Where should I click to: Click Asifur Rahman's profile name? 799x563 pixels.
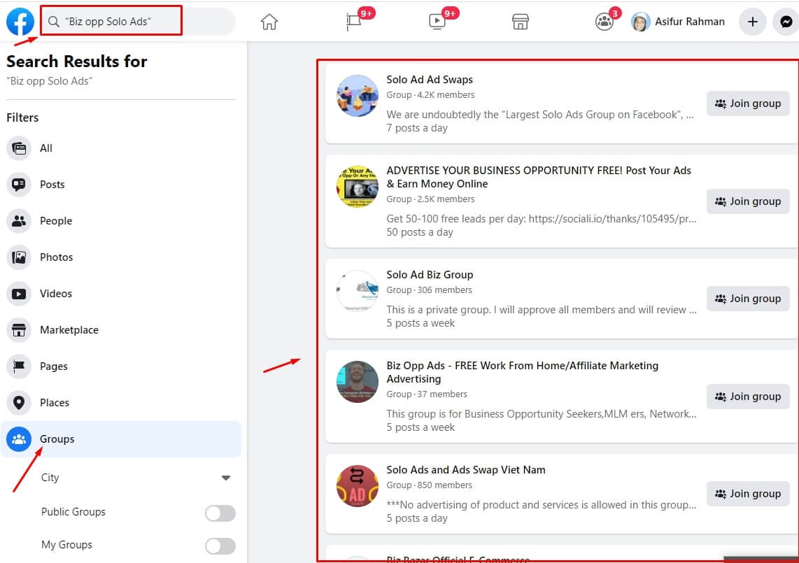[x=689, y=22]
